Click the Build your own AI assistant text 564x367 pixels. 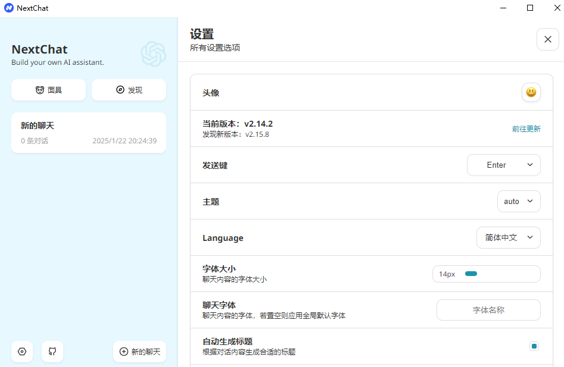click(58, 62)
